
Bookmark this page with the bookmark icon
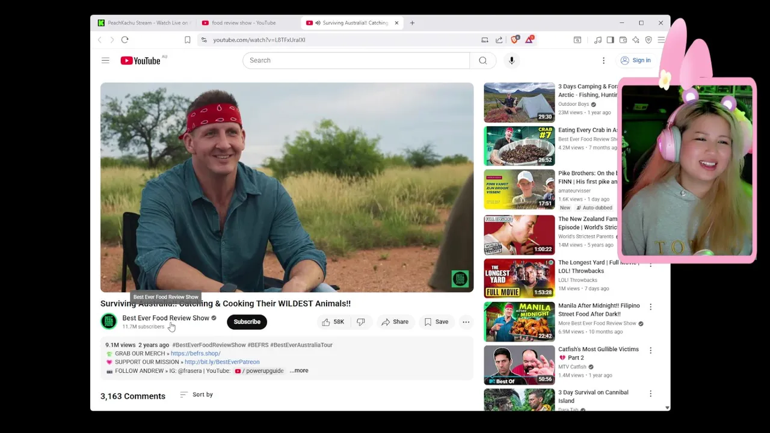[188, 40]
